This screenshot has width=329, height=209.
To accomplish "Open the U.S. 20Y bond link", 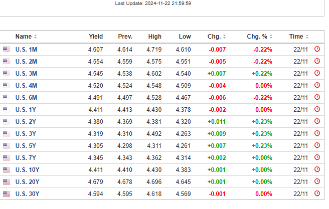I will point(27,182).
